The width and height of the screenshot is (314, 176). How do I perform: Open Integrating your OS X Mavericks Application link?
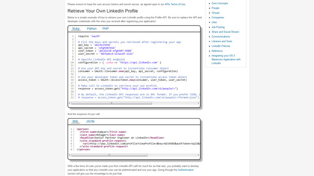pos(226,59)
